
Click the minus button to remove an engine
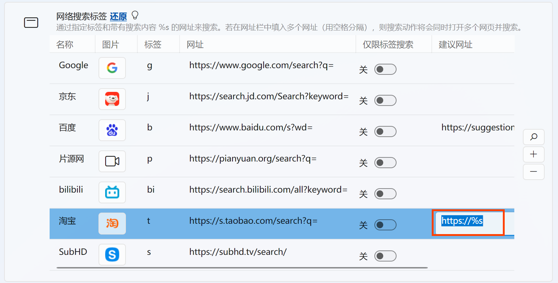[533, 172]
